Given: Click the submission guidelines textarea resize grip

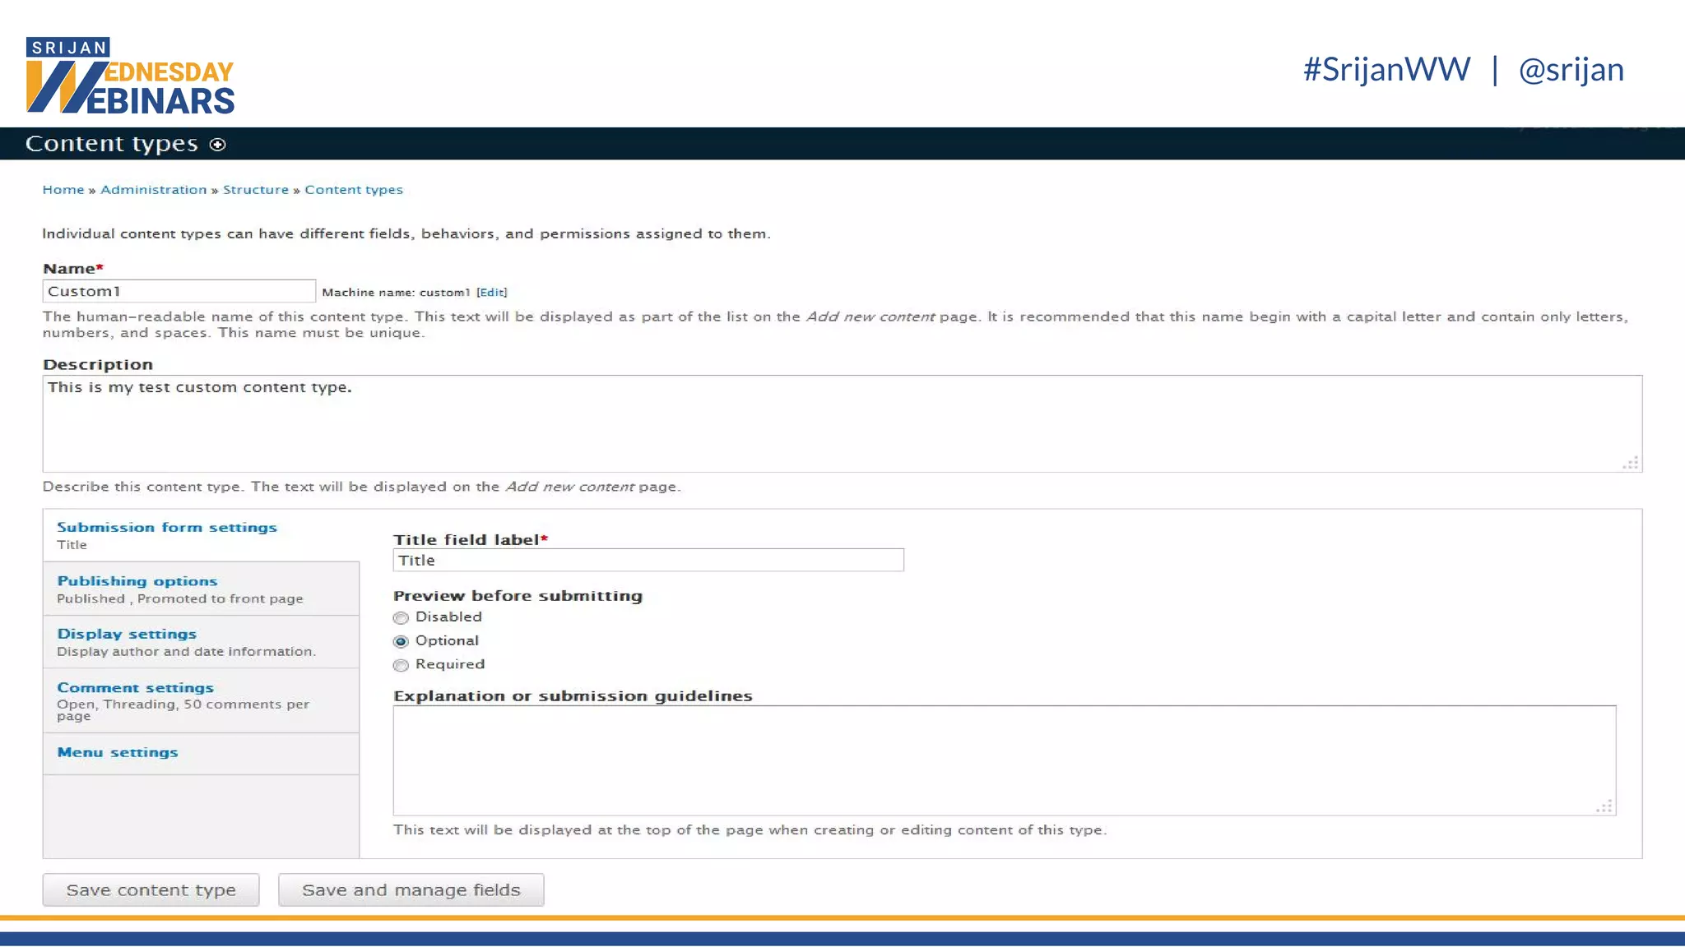Looking at the screenshot, I should [x=1604, y=806].
